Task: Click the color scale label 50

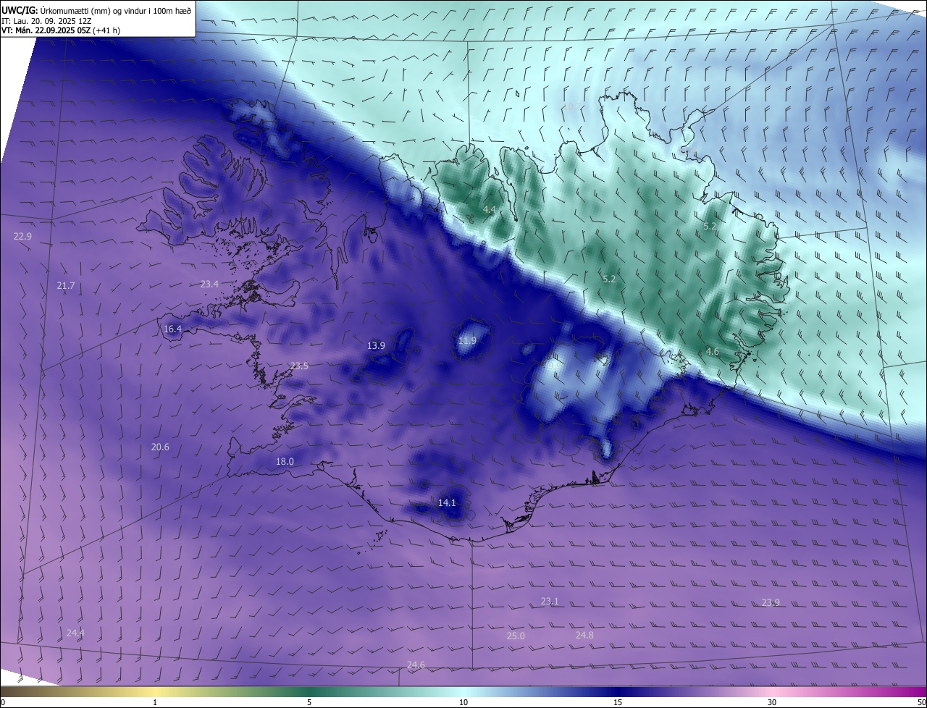Action: (x=922, y=702)
